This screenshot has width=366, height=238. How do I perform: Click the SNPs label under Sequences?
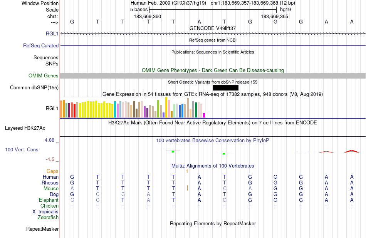click(52, 64)
